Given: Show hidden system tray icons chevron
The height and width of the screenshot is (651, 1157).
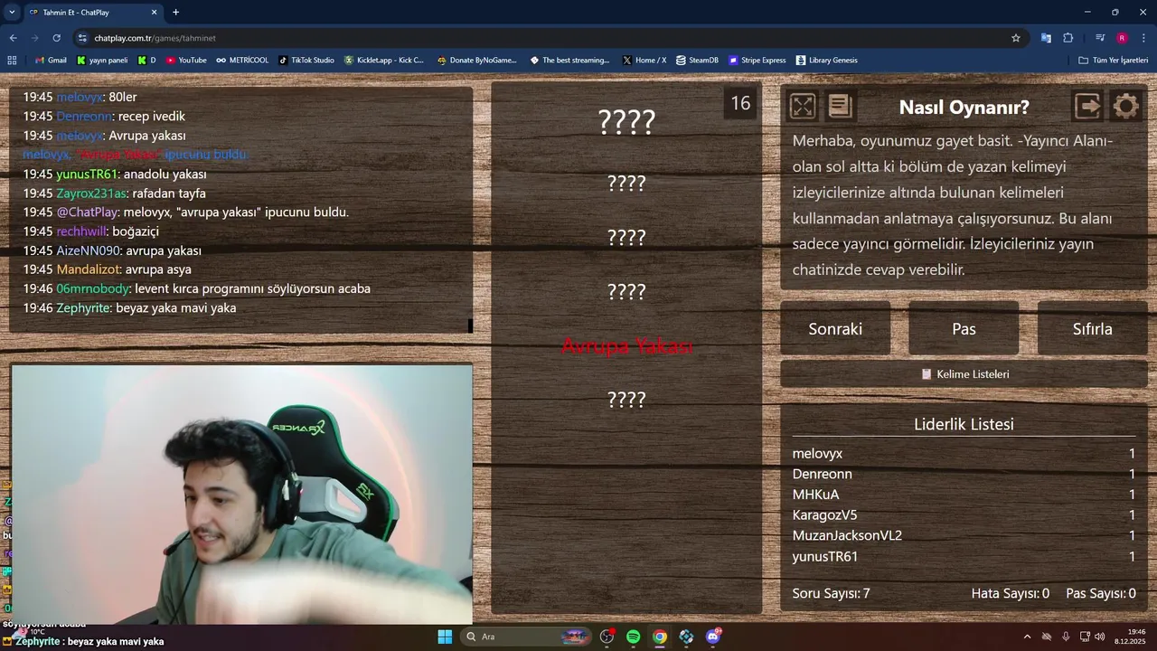Looking at the screenshot, I should coord(1027,637).
